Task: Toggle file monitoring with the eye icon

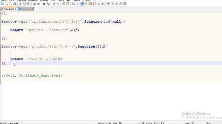Action: pyautogui.click(x=103, y=4)
